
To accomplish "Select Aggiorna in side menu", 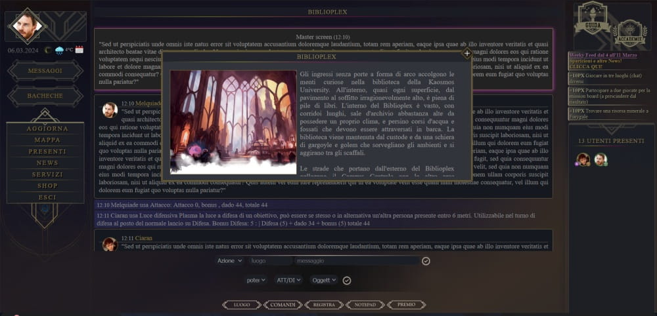I will (47, 128).
